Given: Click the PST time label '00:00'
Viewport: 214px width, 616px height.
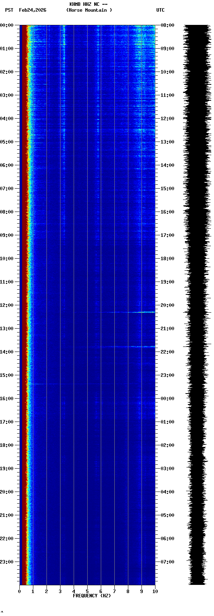Looking at the screenshot, I should 7,25.
